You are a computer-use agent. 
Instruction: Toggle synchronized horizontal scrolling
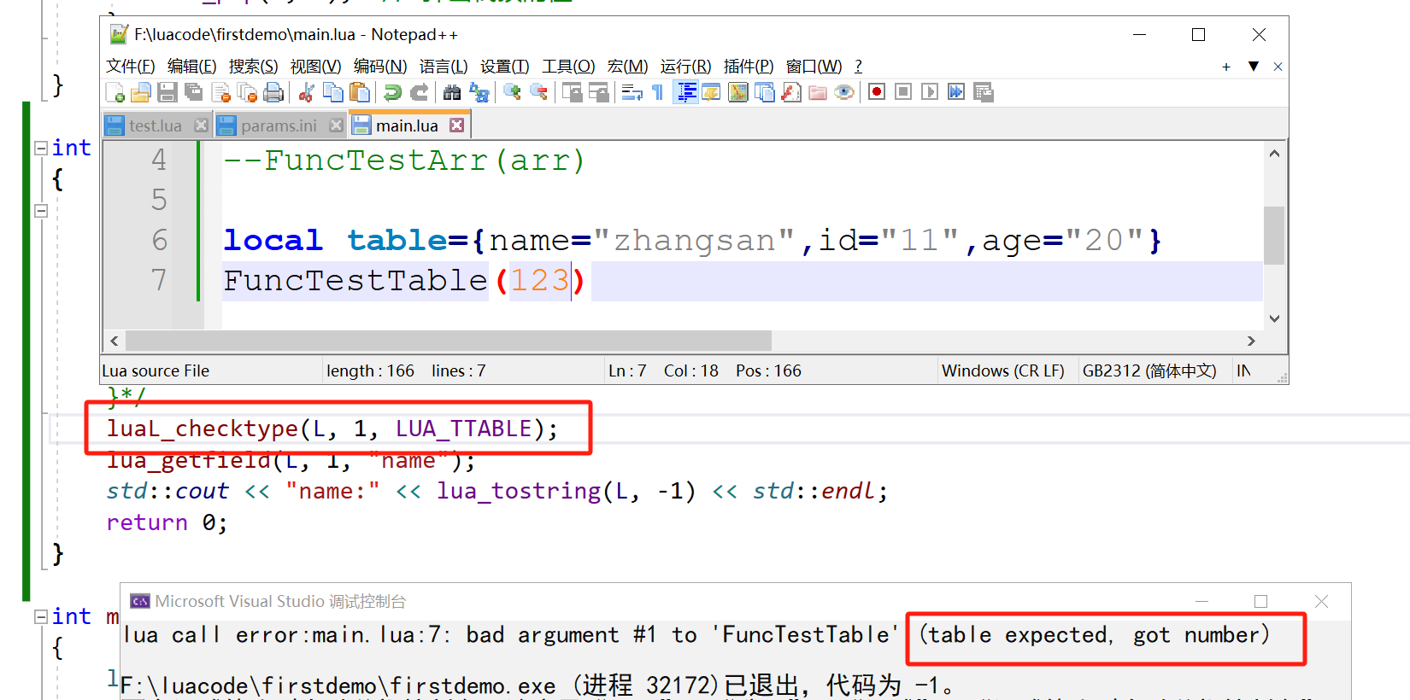598,92
